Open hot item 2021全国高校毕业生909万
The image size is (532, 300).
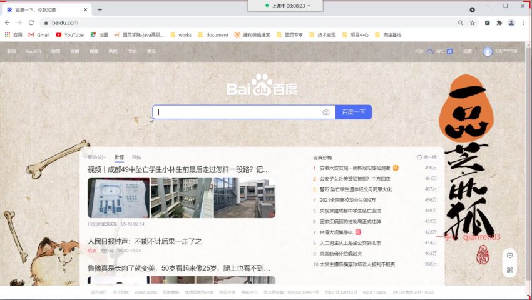pyautogui.click(x=347, y=200)
